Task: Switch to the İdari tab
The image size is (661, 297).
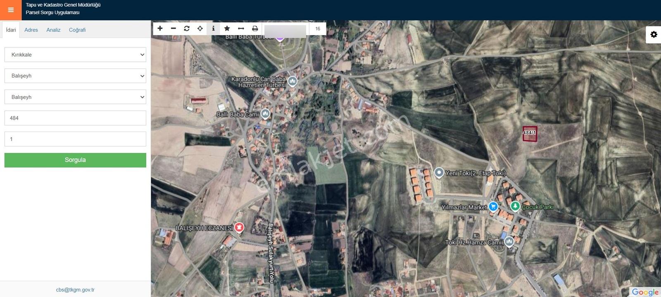Action: (x=11, y=30)
